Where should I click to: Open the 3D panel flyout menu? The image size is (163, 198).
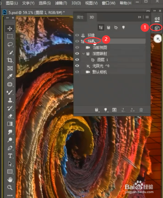click(147, 17)
